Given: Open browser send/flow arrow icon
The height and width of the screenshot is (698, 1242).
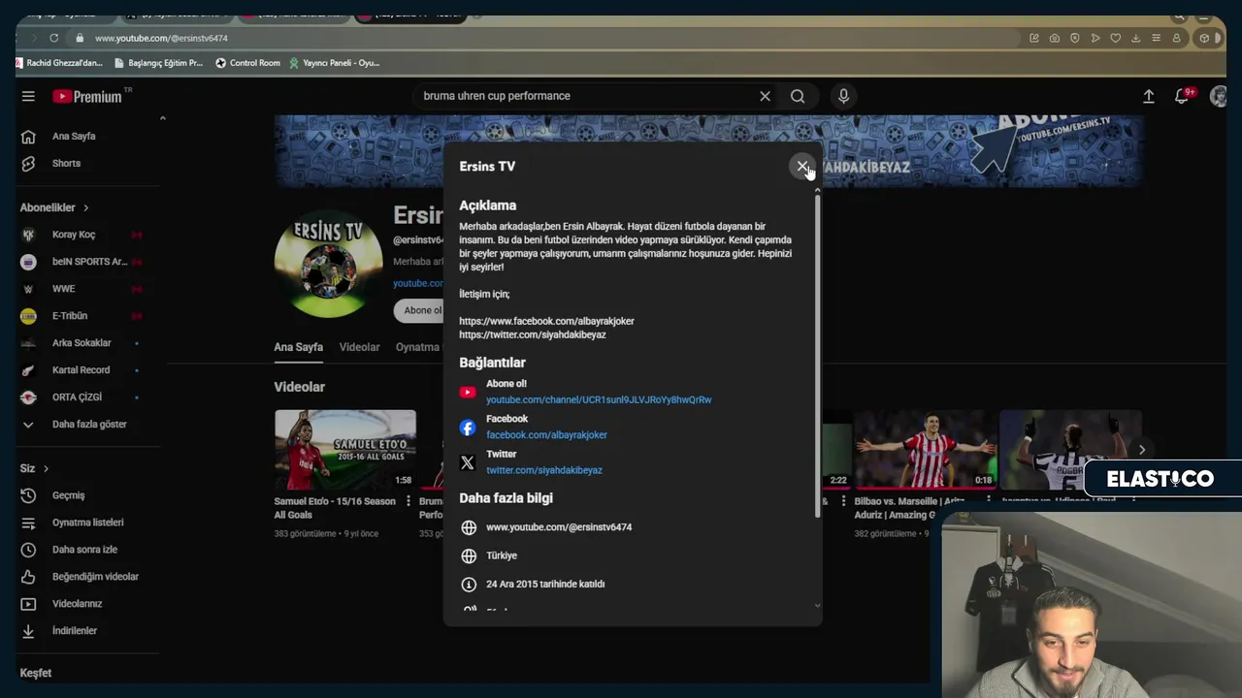Looking at the screenshot, I should tap(1095, 38).
